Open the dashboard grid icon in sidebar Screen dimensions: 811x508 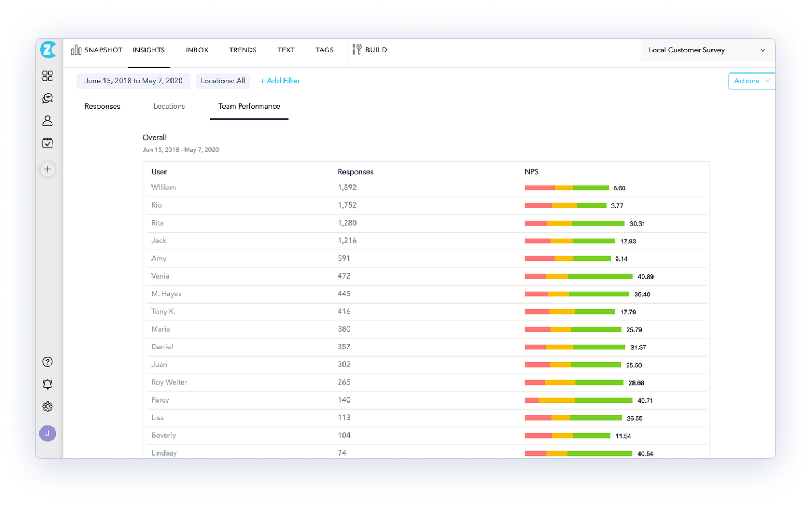click(x=48, y=76)
